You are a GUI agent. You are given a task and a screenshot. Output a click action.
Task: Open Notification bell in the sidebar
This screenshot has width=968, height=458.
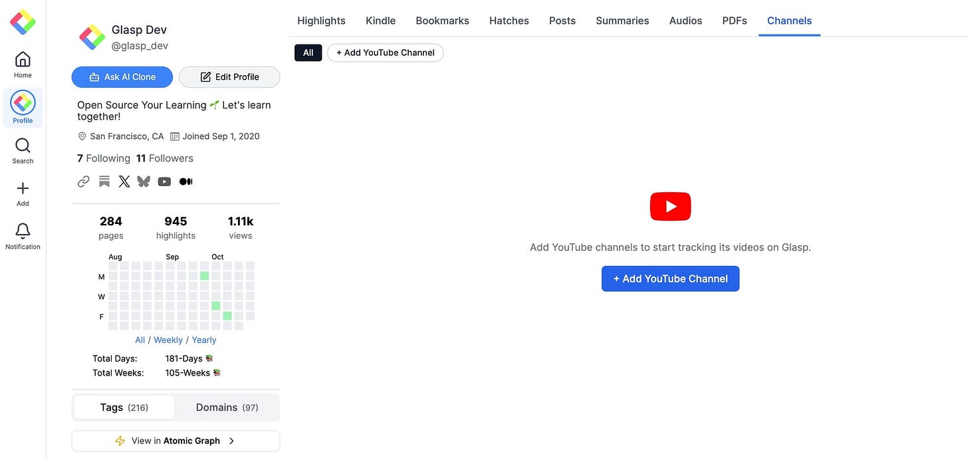pyautogui.click(x=23, y=237)
